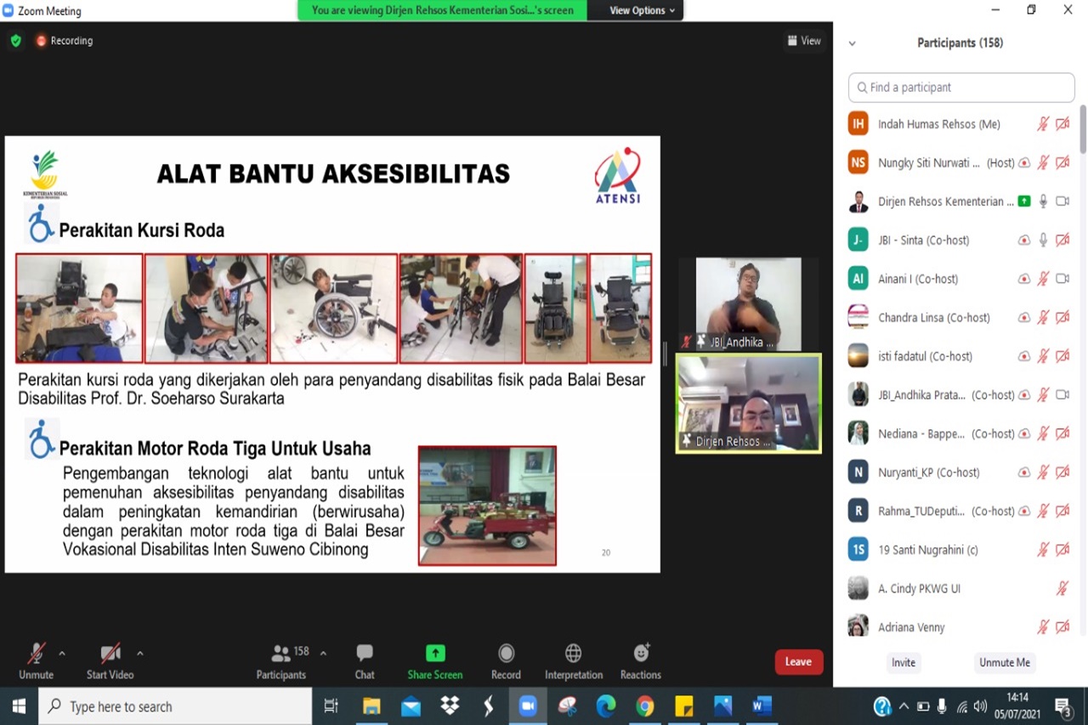This screenshot has width=1088, height=725.
Task: Click camera icon for Dirjen Rehsos Kementerian
Action: point(1062,201)
